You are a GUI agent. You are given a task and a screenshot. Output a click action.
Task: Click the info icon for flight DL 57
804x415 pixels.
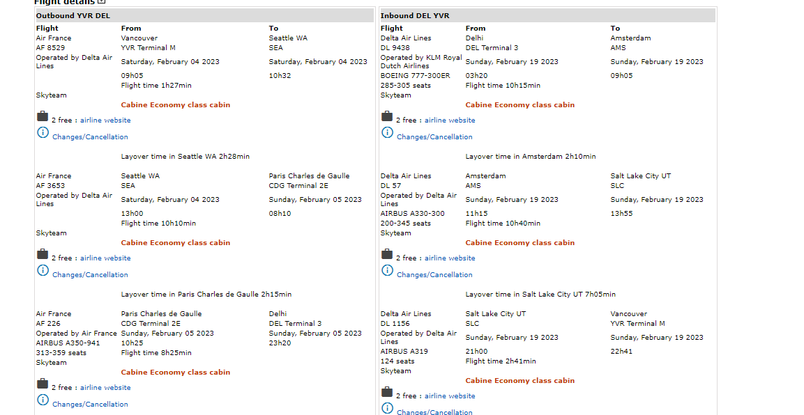(387, 270)
